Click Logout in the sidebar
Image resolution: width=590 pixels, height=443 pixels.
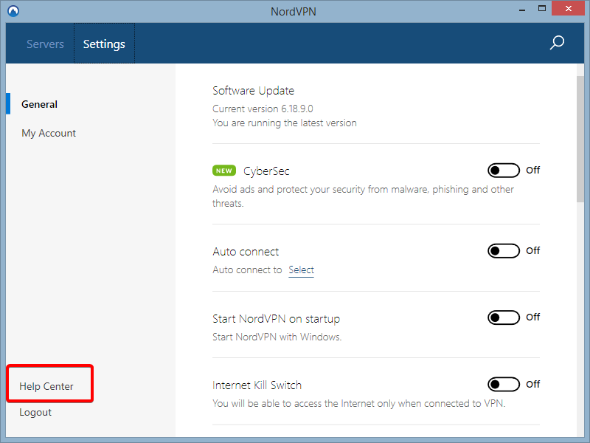35,412
